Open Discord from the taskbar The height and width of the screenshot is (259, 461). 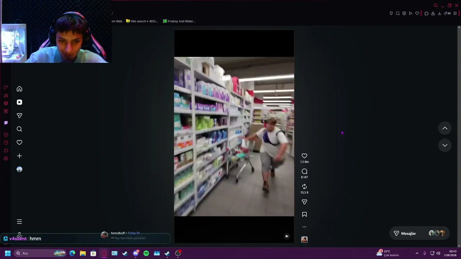click(x=136, y=253)
